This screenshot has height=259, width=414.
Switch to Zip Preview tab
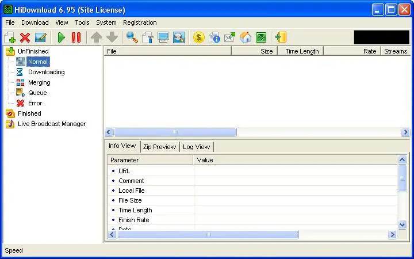tap(159, 147)
